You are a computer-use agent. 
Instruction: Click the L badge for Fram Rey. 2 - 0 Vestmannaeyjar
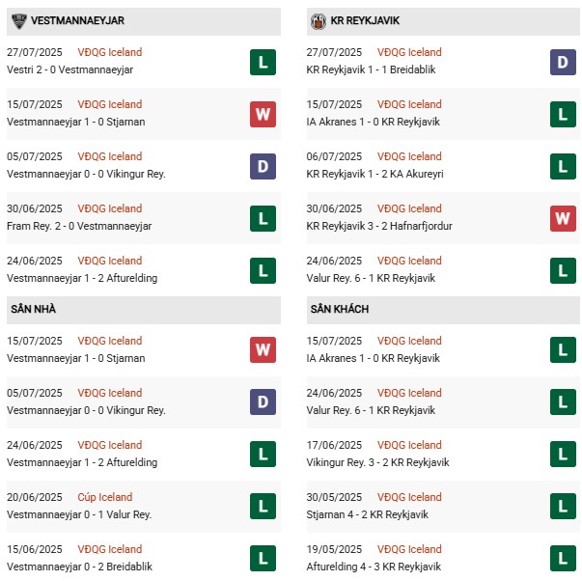click(x=263, y=219)
